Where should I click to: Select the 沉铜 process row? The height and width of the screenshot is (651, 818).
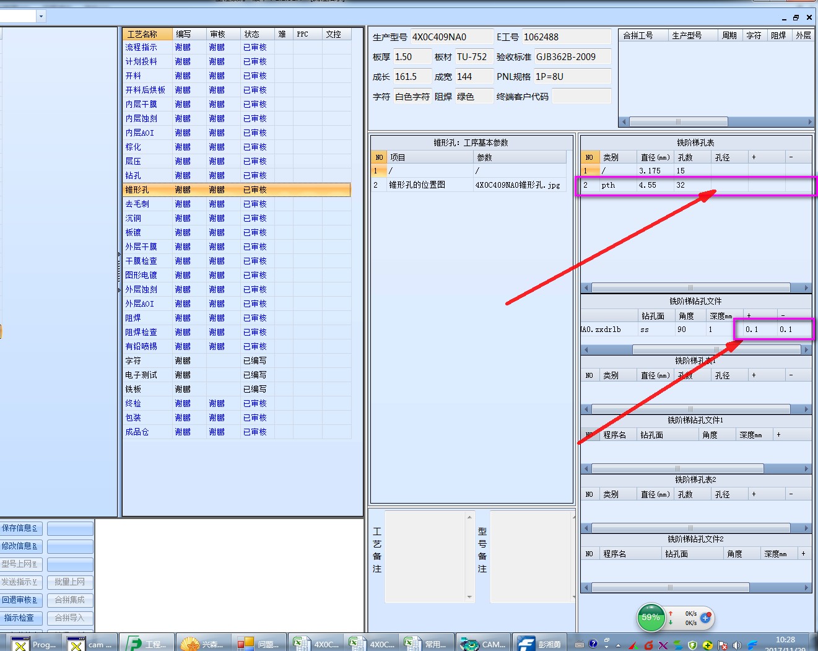pos(237,218)
